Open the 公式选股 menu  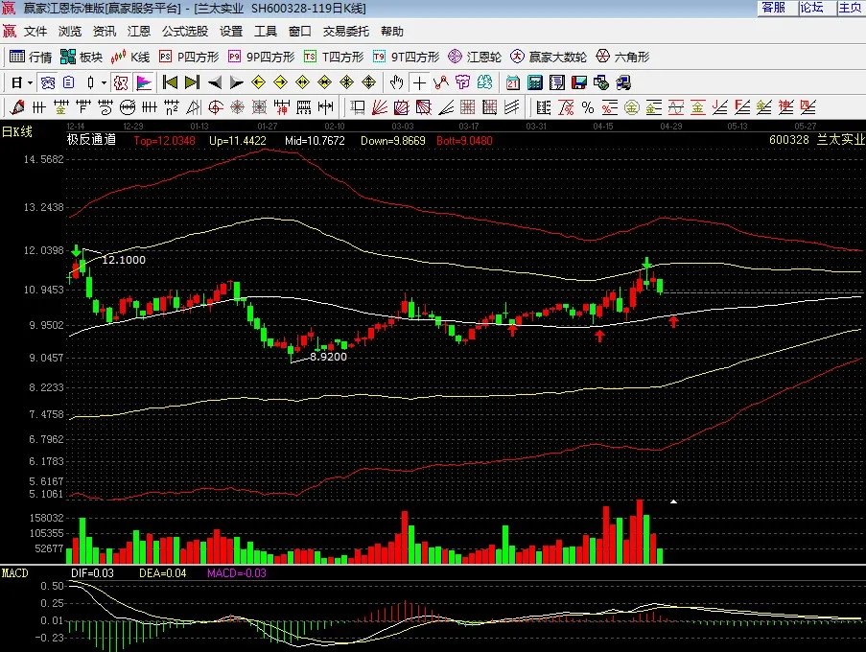(x=184, y=31)
